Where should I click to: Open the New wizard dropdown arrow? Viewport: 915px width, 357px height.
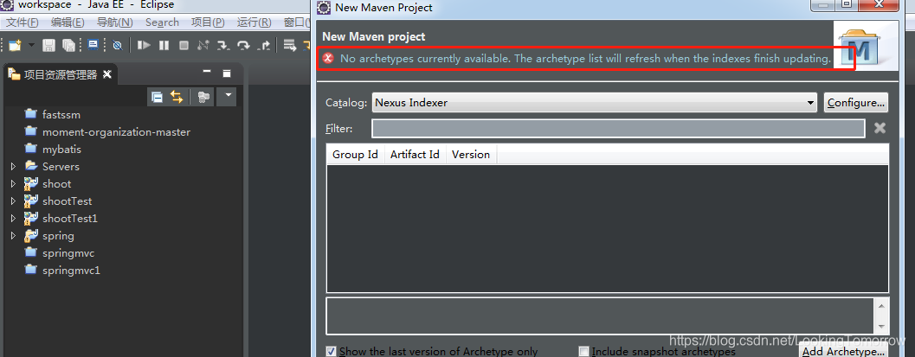pos(31,45)
